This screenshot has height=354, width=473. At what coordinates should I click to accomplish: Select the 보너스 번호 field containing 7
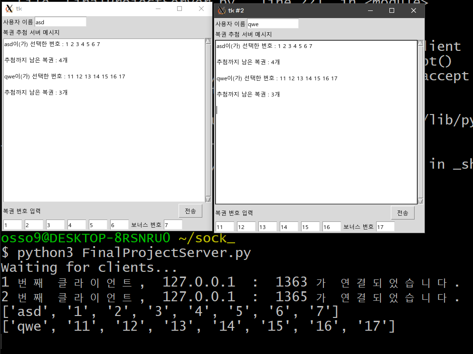[x=173, y=225]
